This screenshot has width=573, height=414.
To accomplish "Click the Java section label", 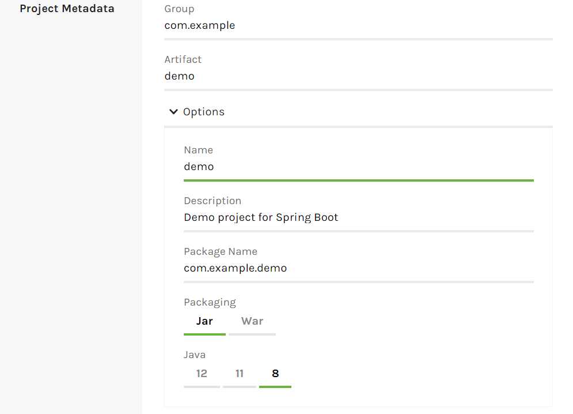I will (x=195, y=355).
